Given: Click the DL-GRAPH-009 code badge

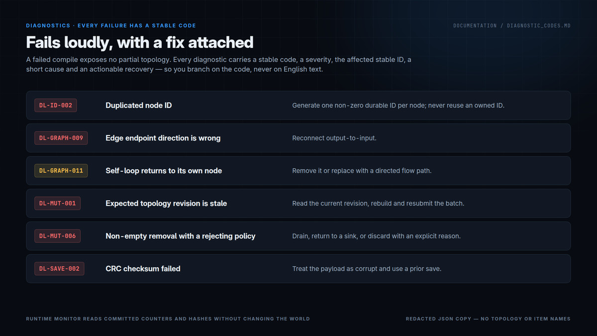Looking at the screenshot, I should tap(61, 138).
